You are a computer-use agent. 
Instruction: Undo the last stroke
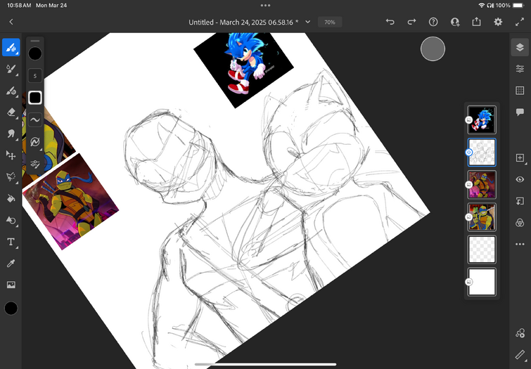click(390, 22)
